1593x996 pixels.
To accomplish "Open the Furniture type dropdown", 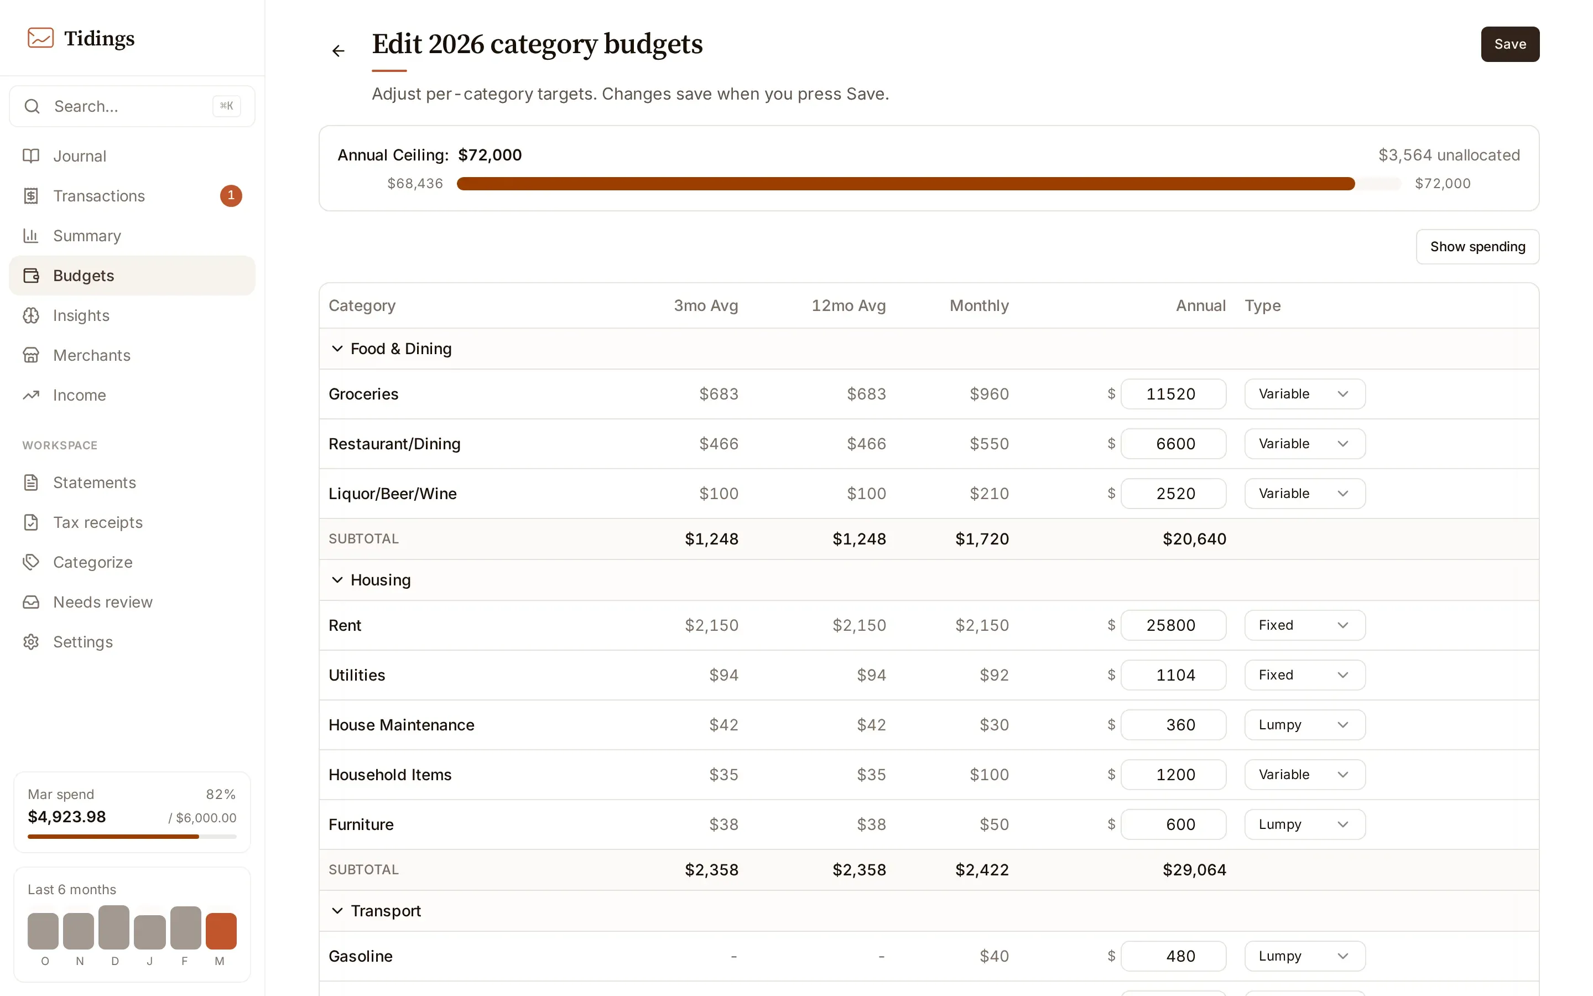I will (1305, 824).
